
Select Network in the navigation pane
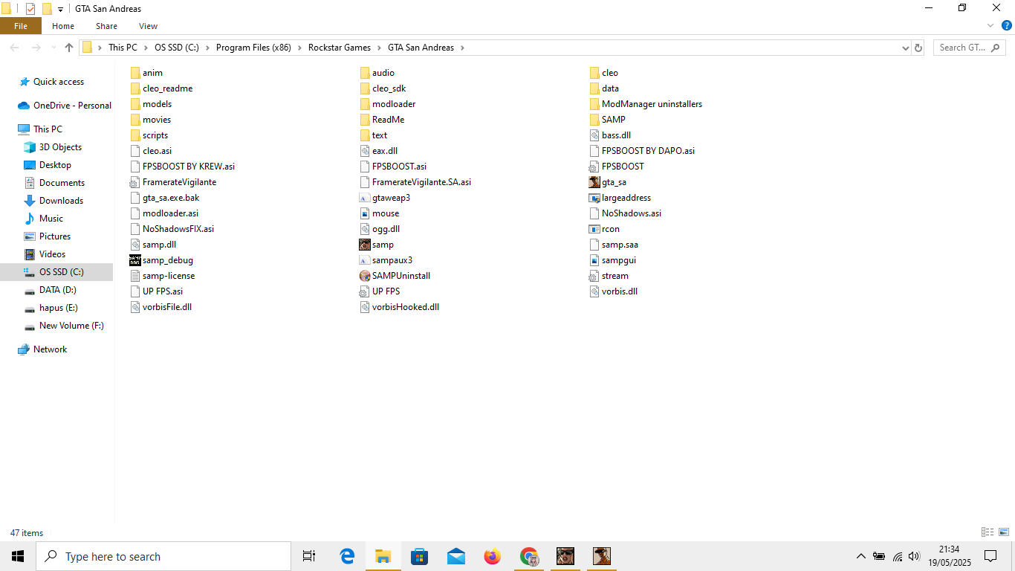point(50,349)
